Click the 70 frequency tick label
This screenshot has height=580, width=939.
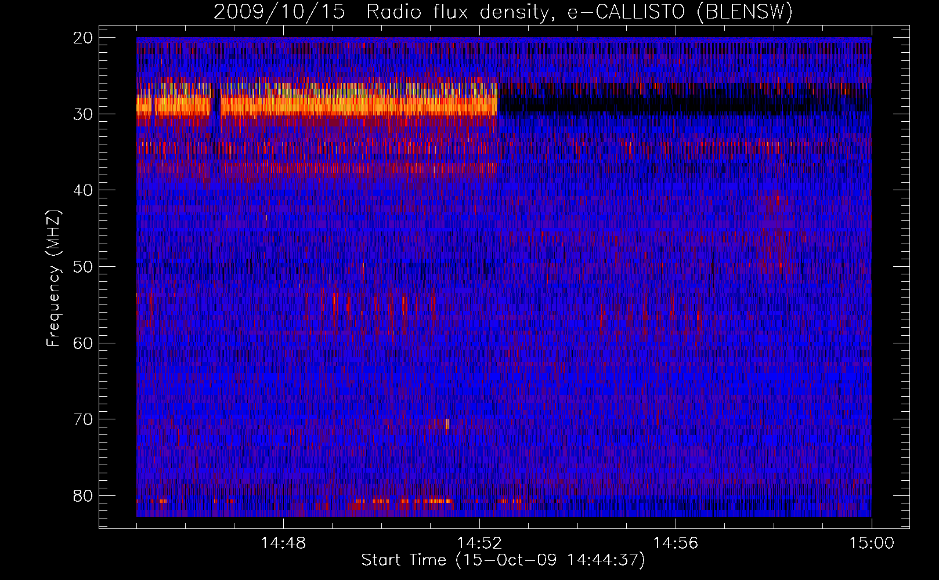[84, 419]
